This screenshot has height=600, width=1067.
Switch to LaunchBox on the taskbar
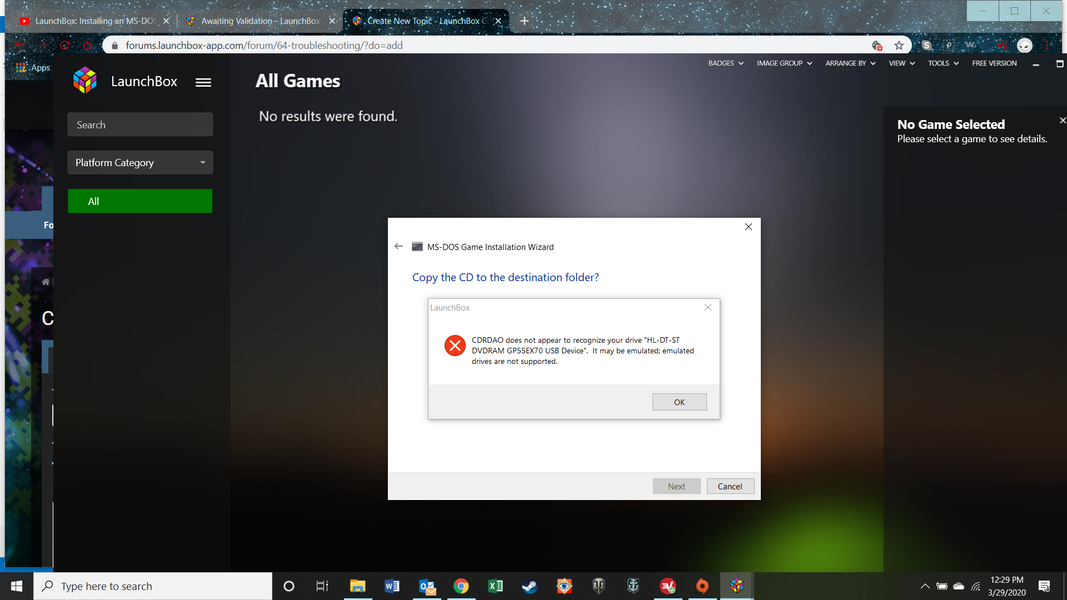737,586
